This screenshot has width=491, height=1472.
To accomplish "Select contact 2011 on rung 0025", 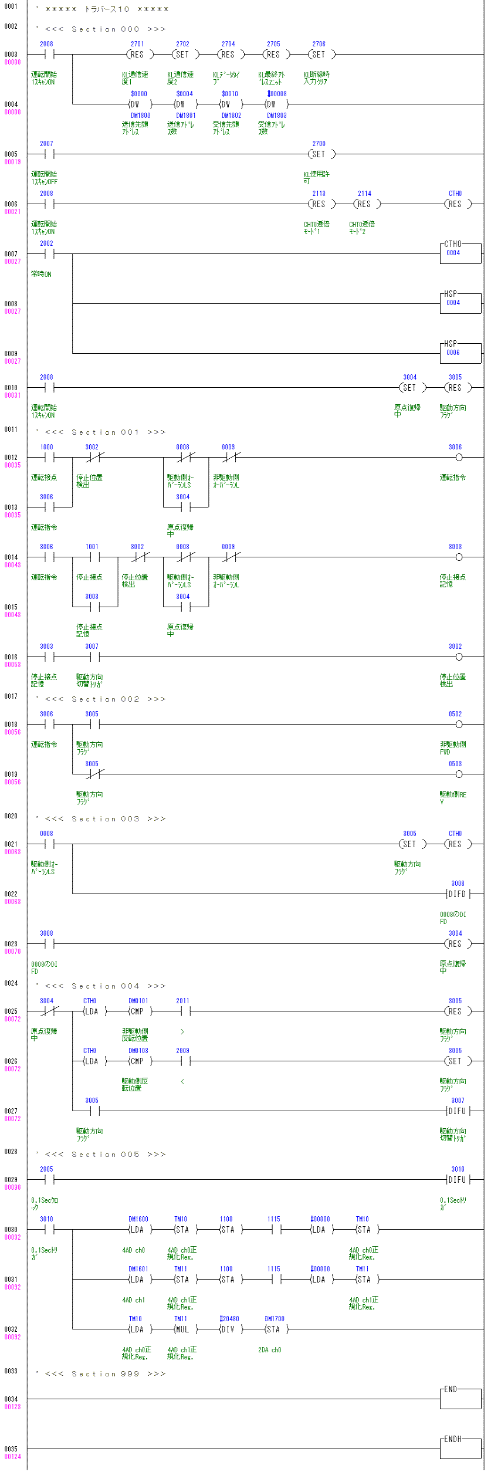I will click(x=185, y=1011).
